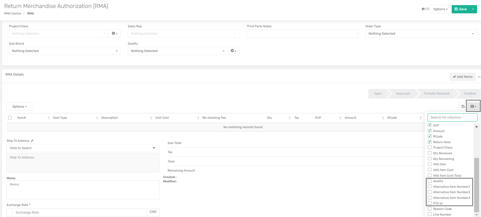This screenshot has height=217, width=481.
Task: Open the Sales Rep dropdown
Action: [x=183, y=34]
